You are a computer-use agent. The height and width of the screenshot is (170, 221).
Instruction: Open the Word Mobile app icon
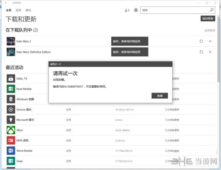point(11,151)
